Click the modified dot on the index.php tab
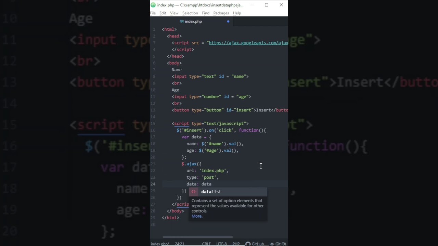This screenshot has height=246, width=438. click(228, 22)
